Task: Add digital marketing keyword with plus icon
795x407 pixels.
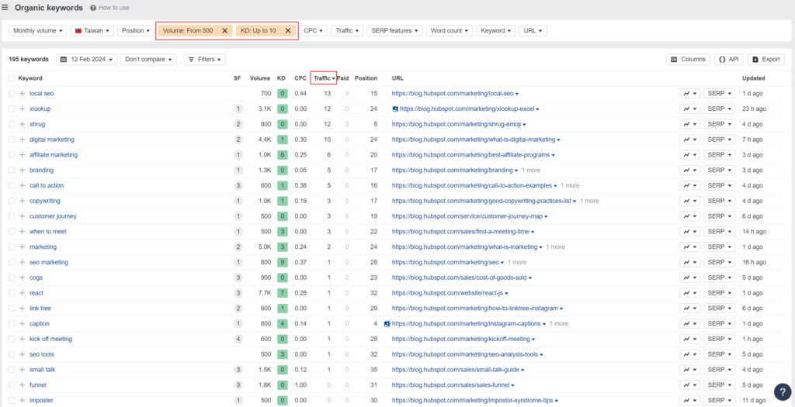Action: (x=22, y=140)
